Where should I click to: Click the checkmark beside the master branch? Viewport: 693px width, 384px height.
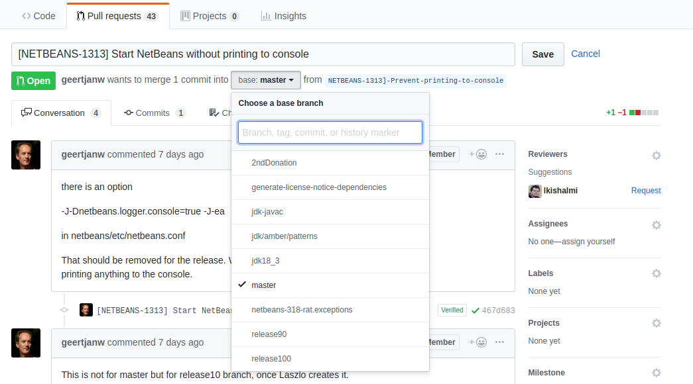point(243,285)
